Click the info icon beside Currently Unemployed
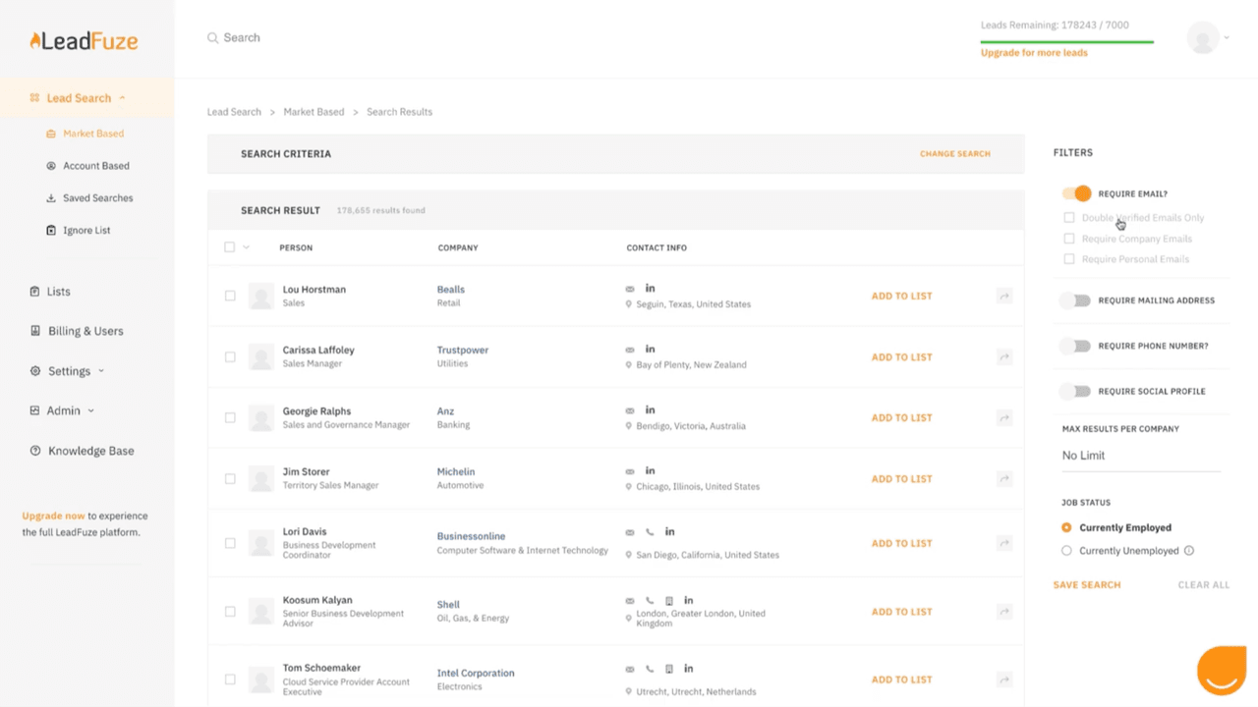 tap(1189, 551)
